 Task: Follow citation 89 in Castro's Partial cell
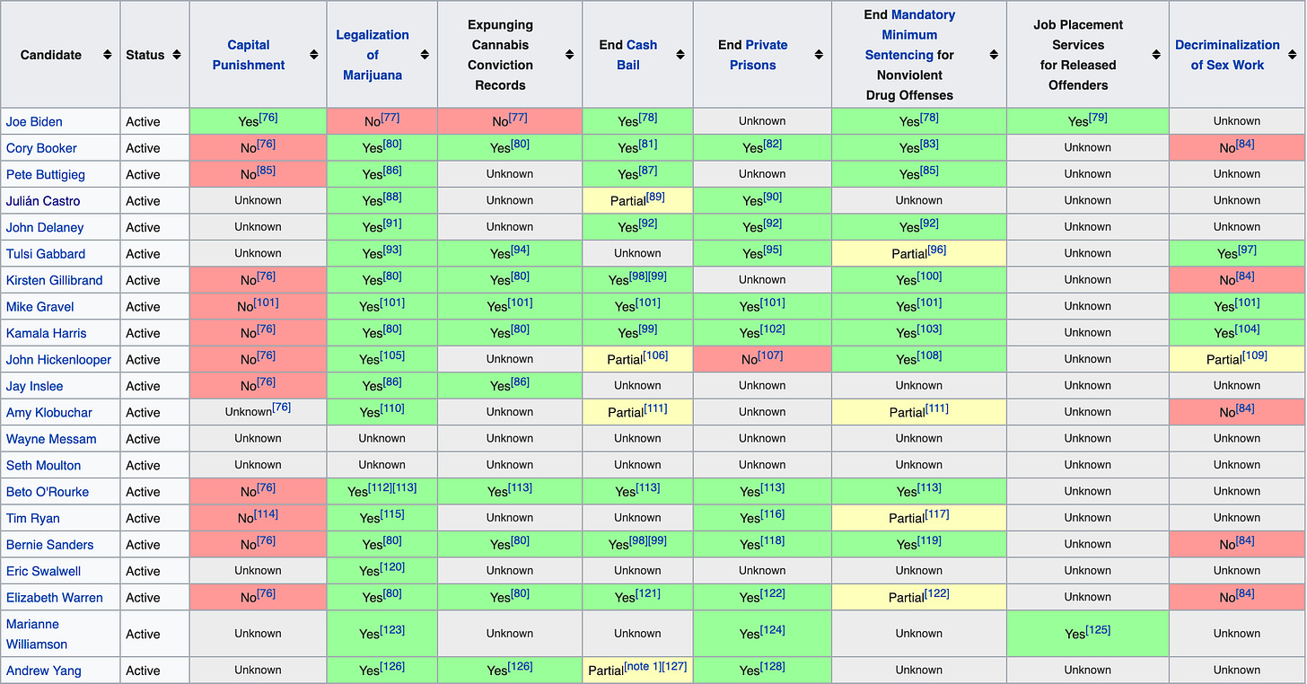point(654,197)
